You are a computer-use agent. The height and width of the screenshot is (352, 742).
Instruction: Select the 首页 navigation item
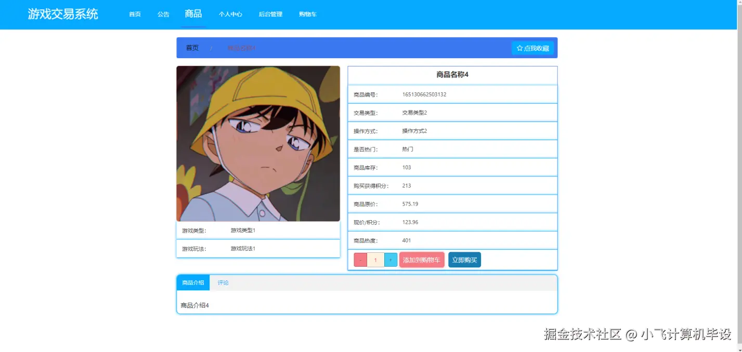pyautogui.click(x=134, y=15)
